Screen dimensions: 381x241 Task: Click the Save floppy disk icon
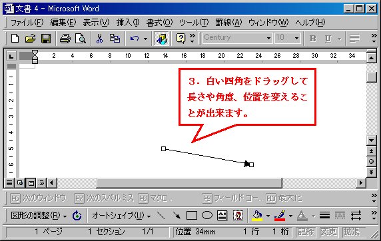tap(46, 39)
